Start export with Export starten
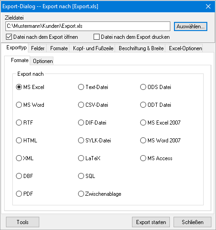The width and height of the screenshot is (216, 230). pos(151,222)
